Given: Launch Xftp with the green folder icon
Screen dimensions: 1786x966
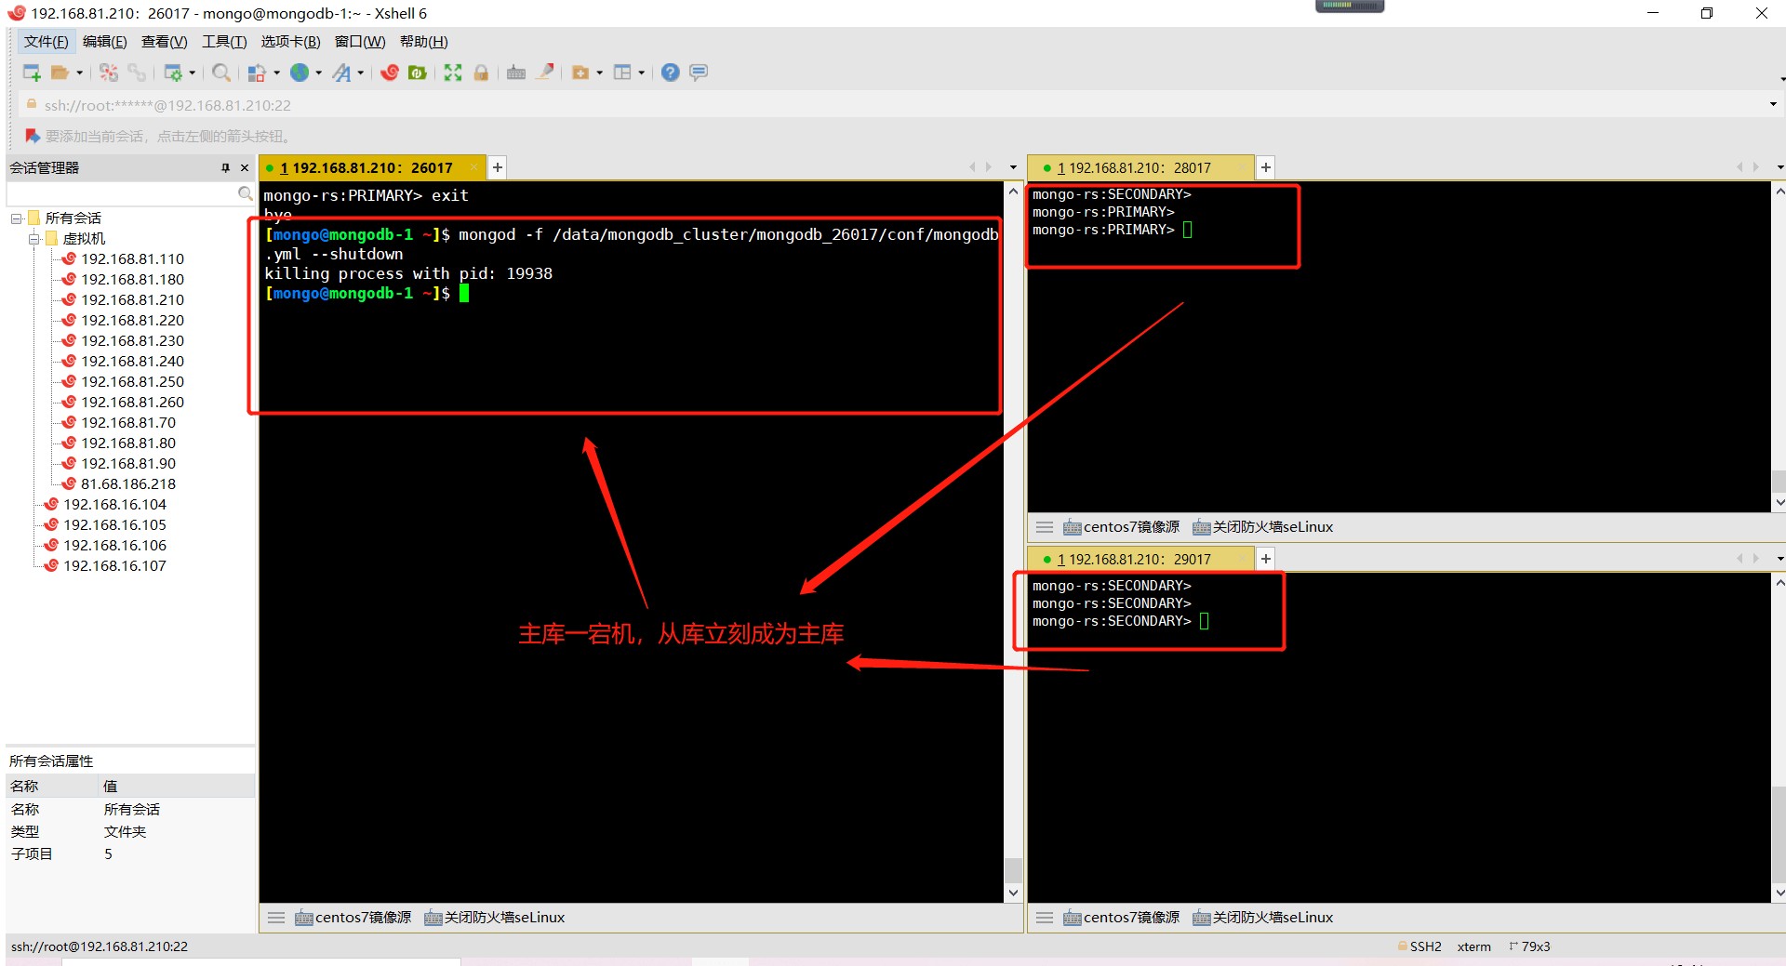Looking at the screenshot, I should click(x=418, y=73).
